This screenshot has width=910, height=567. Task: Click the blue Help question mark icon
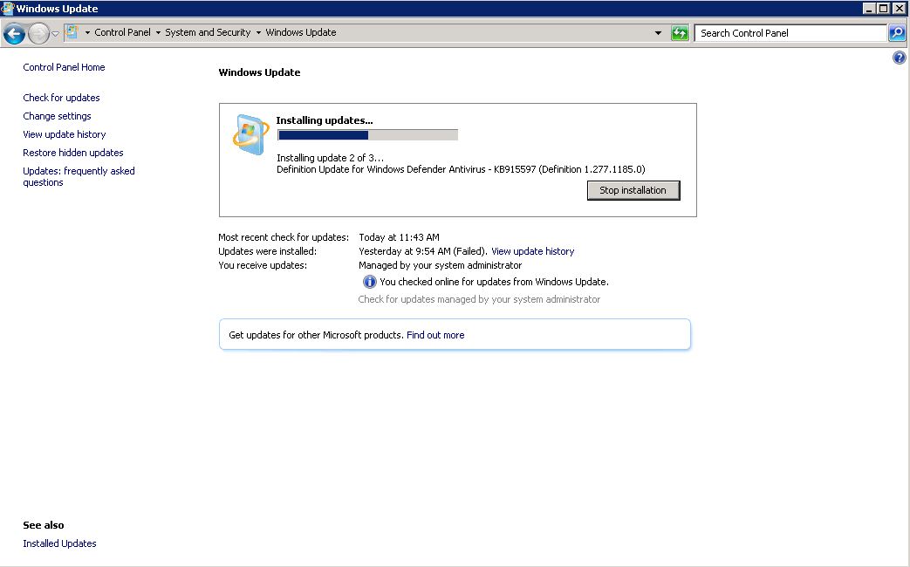[899, 57]
